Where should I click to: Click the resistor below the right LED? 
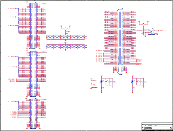(132, 88)
